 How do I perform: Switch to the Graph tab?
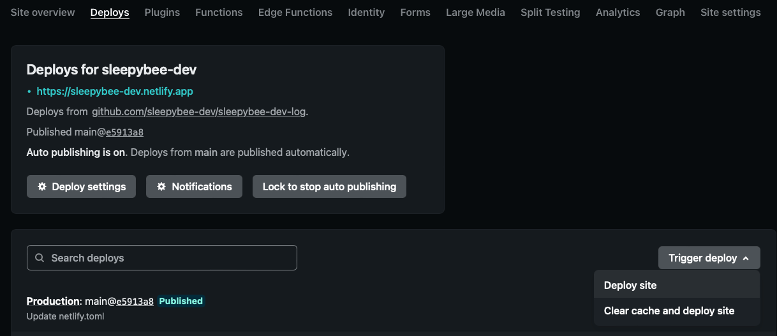click(670, 12)
